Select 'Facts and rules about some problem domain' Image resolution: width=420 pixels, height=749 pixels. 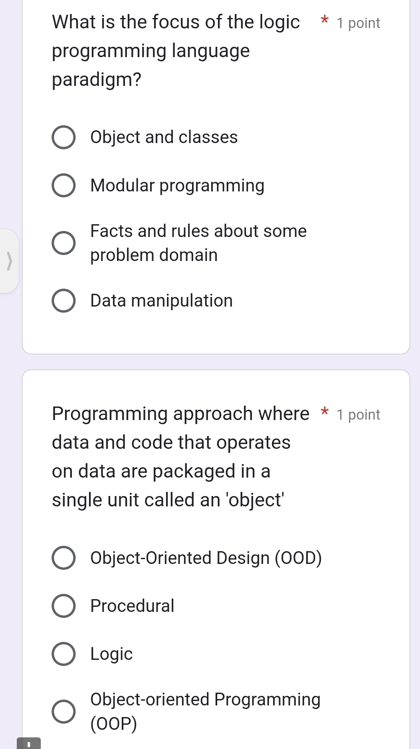tap(63, 243)
